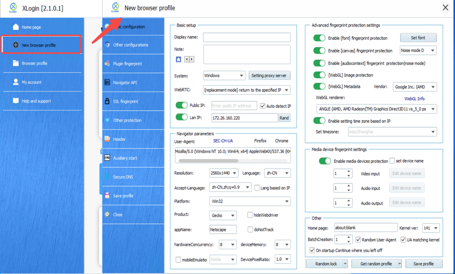Expand the Resolution dropdown 2560x1440
Screen dimensions: 455x274
(x=224, y=173)
